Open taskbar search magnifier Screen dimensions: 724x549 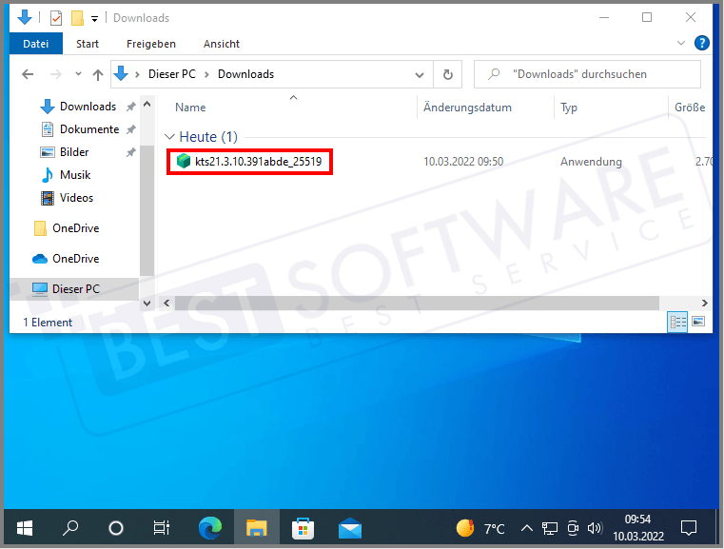pos(70,528)
